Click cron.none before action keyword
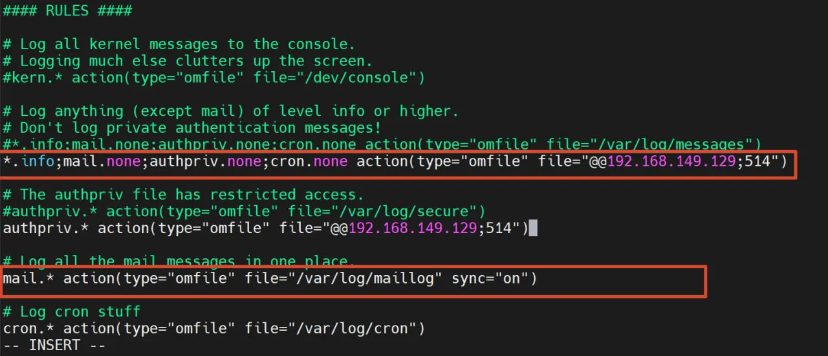This screenshot has height=356, width=828. 309,161
